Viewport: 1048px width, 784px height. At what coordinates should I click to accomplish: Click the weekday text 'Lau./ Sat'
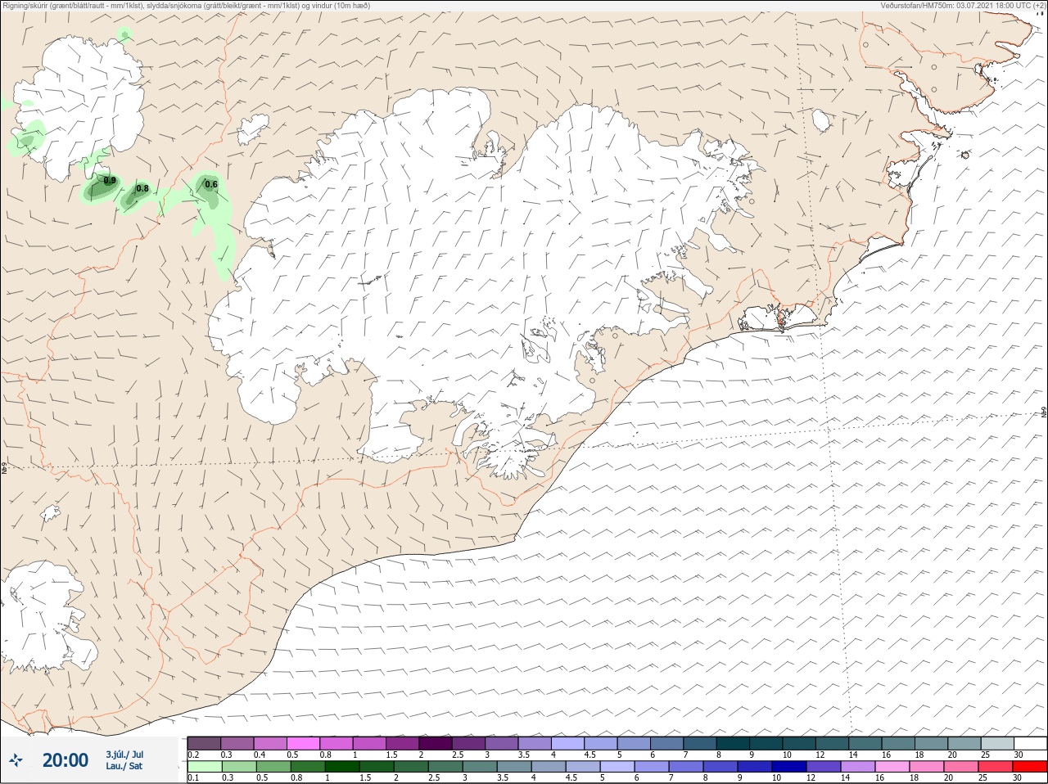pyautogui.click(x=124, y=766)
